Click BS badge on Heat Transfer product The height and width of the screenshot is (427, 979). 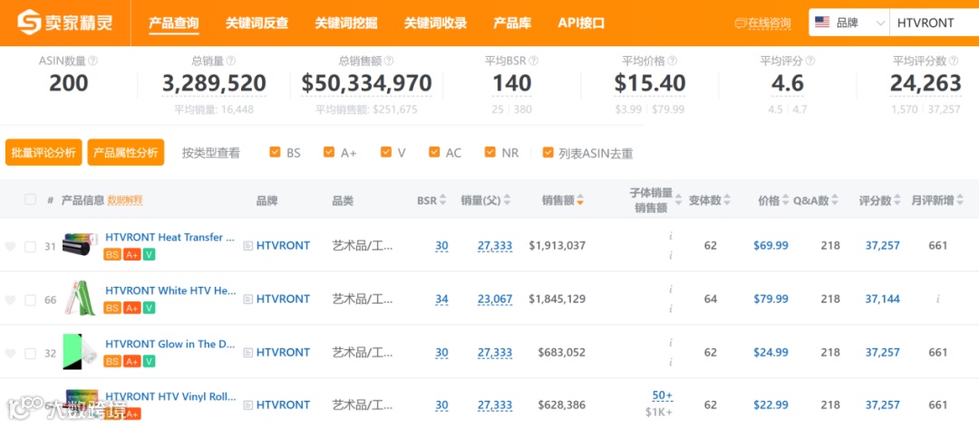112,254
